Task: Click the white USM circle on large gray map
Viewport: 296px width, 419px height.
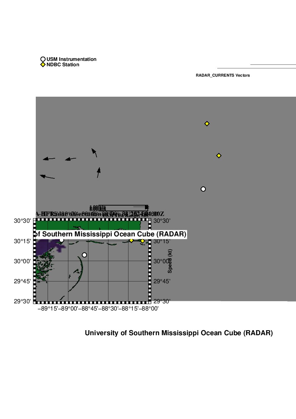Action: tap(203, 189)
